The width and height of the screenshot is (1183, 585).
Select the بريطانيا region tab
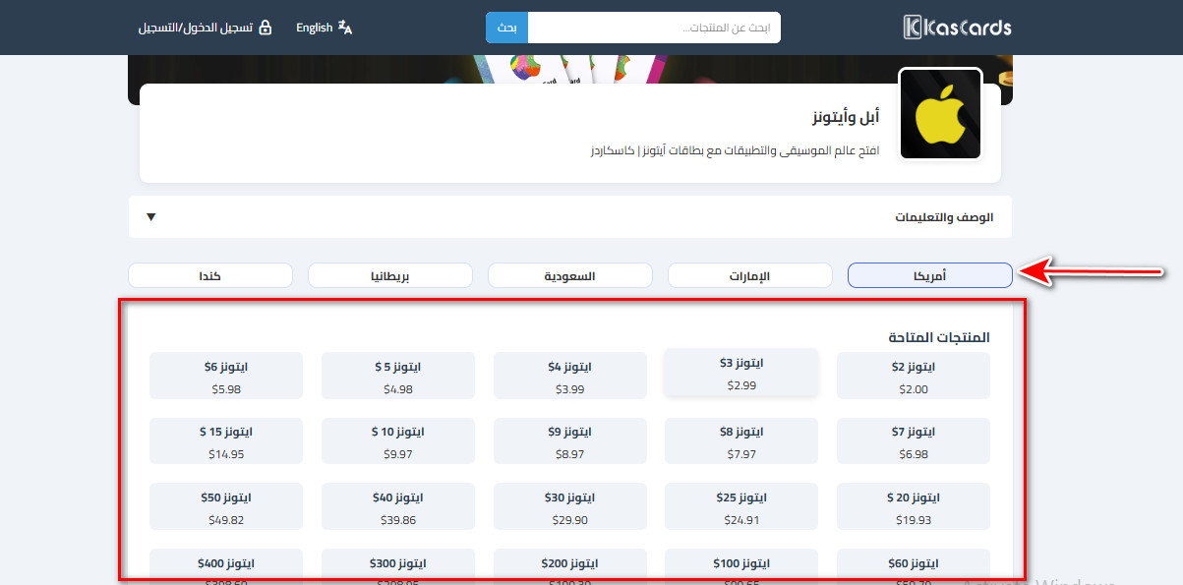(389, 275)
